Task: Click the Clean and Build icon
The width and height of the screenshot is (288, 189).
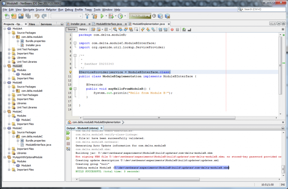Action: [94, 16]
